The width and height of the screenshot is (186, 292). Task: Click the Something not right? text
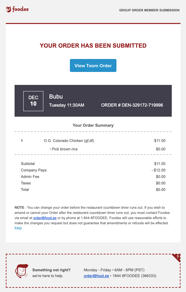point(51,270)
